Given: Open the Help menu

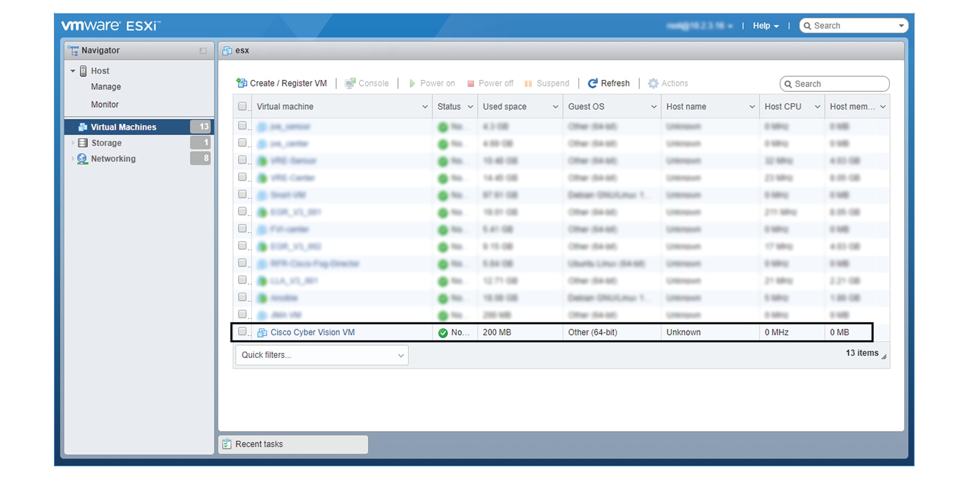Looking at the screenshot, I should click(x=764, y=26).
